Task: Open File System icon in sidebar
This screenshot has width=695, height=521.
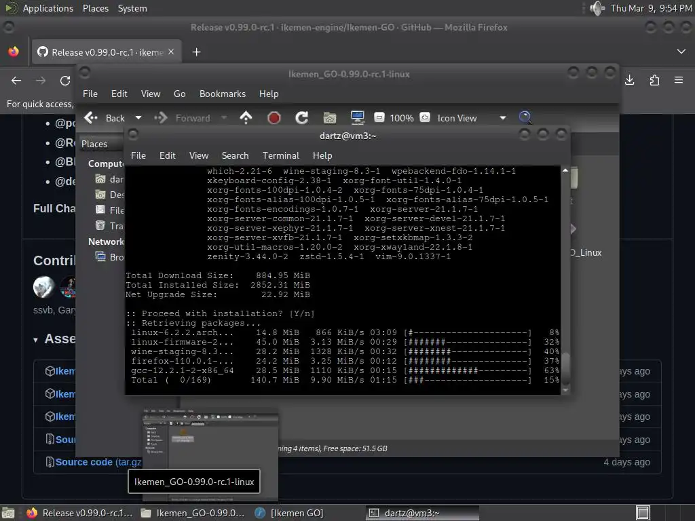Action: (100, 210)
